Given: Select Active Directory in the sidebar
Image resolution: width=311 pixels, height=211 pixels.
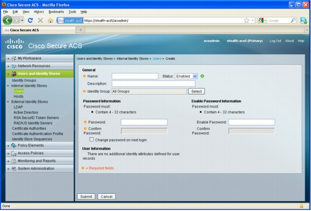Looking at the screenshot, I should coord(26,112).
